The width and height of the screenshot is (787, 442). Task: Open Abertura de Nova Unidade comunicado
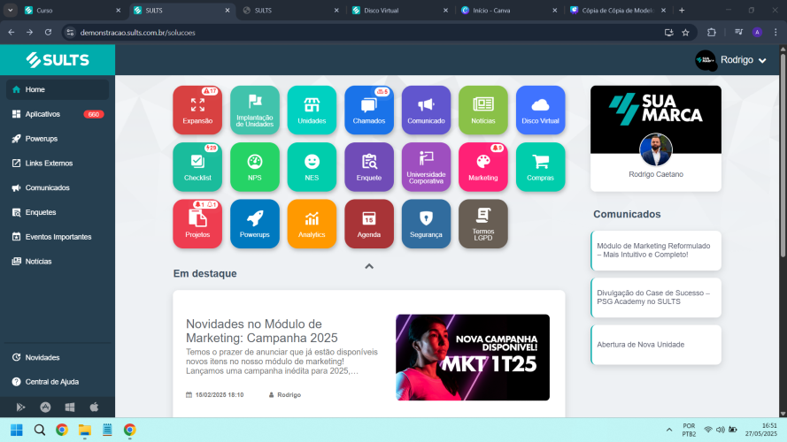click(x=656, y=344)
